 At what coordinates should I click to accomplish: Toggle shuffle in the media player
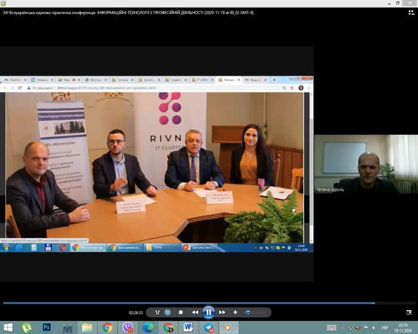tap(157, 312)
